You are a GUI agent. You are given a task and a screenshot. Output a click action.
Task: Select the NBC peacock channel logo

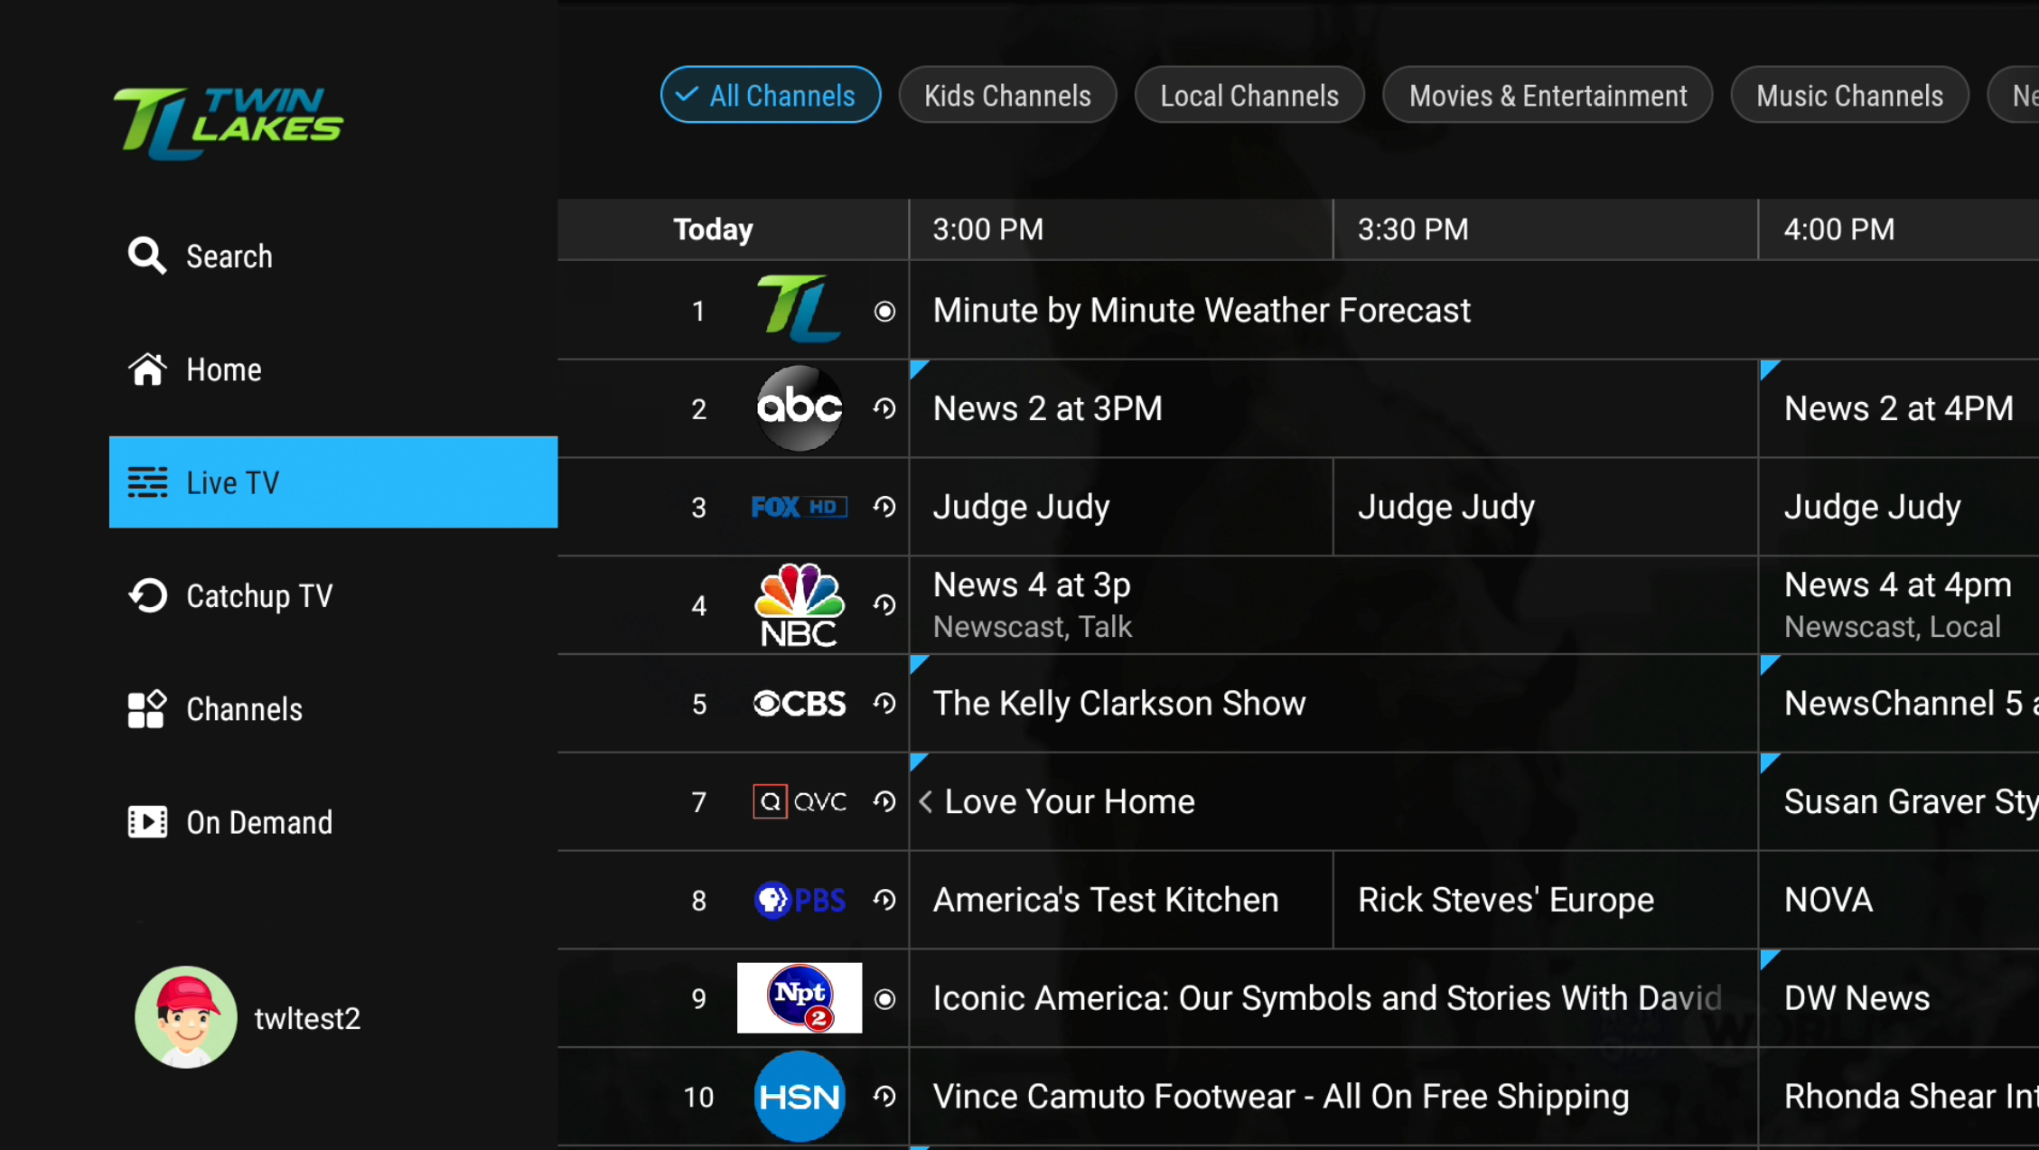point(799,604)
